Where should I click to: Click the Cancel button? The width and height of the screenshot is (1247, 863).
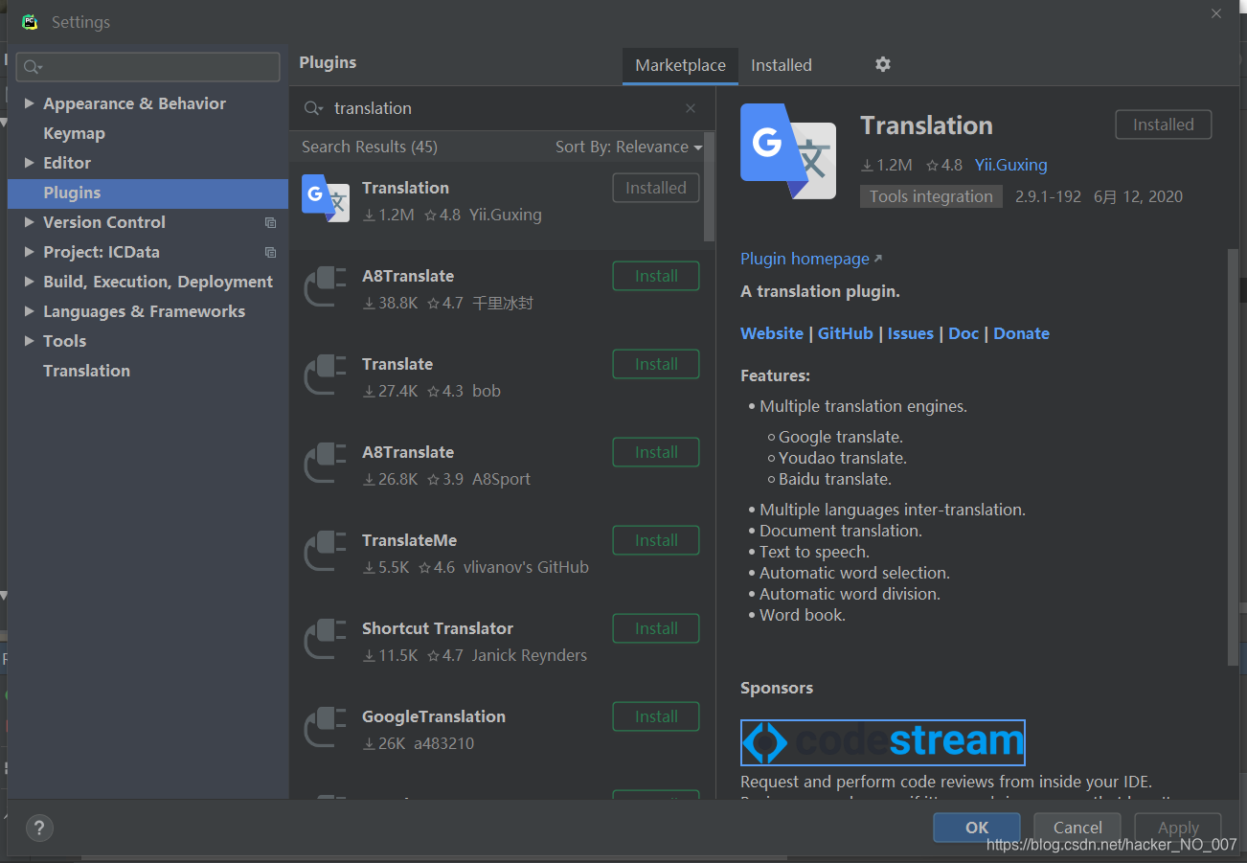(1077, 828)
